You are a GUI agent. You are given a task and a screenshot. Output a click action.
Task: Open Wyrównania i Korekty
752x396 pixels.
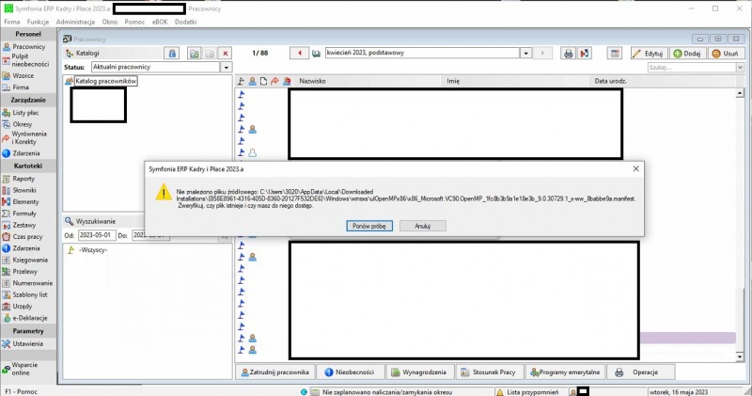pos(26,137)
